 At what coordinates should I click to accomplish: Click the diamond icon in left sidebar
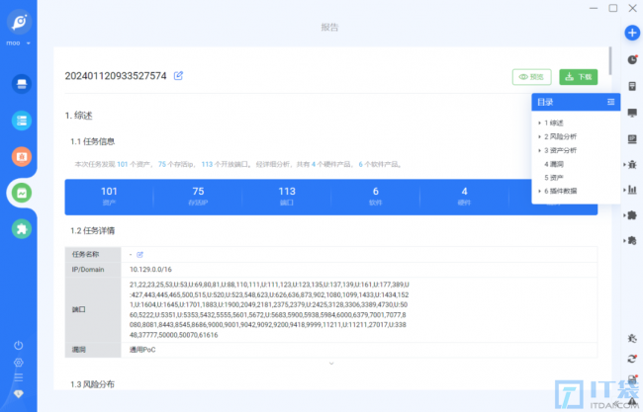click(x=19, y=394)
